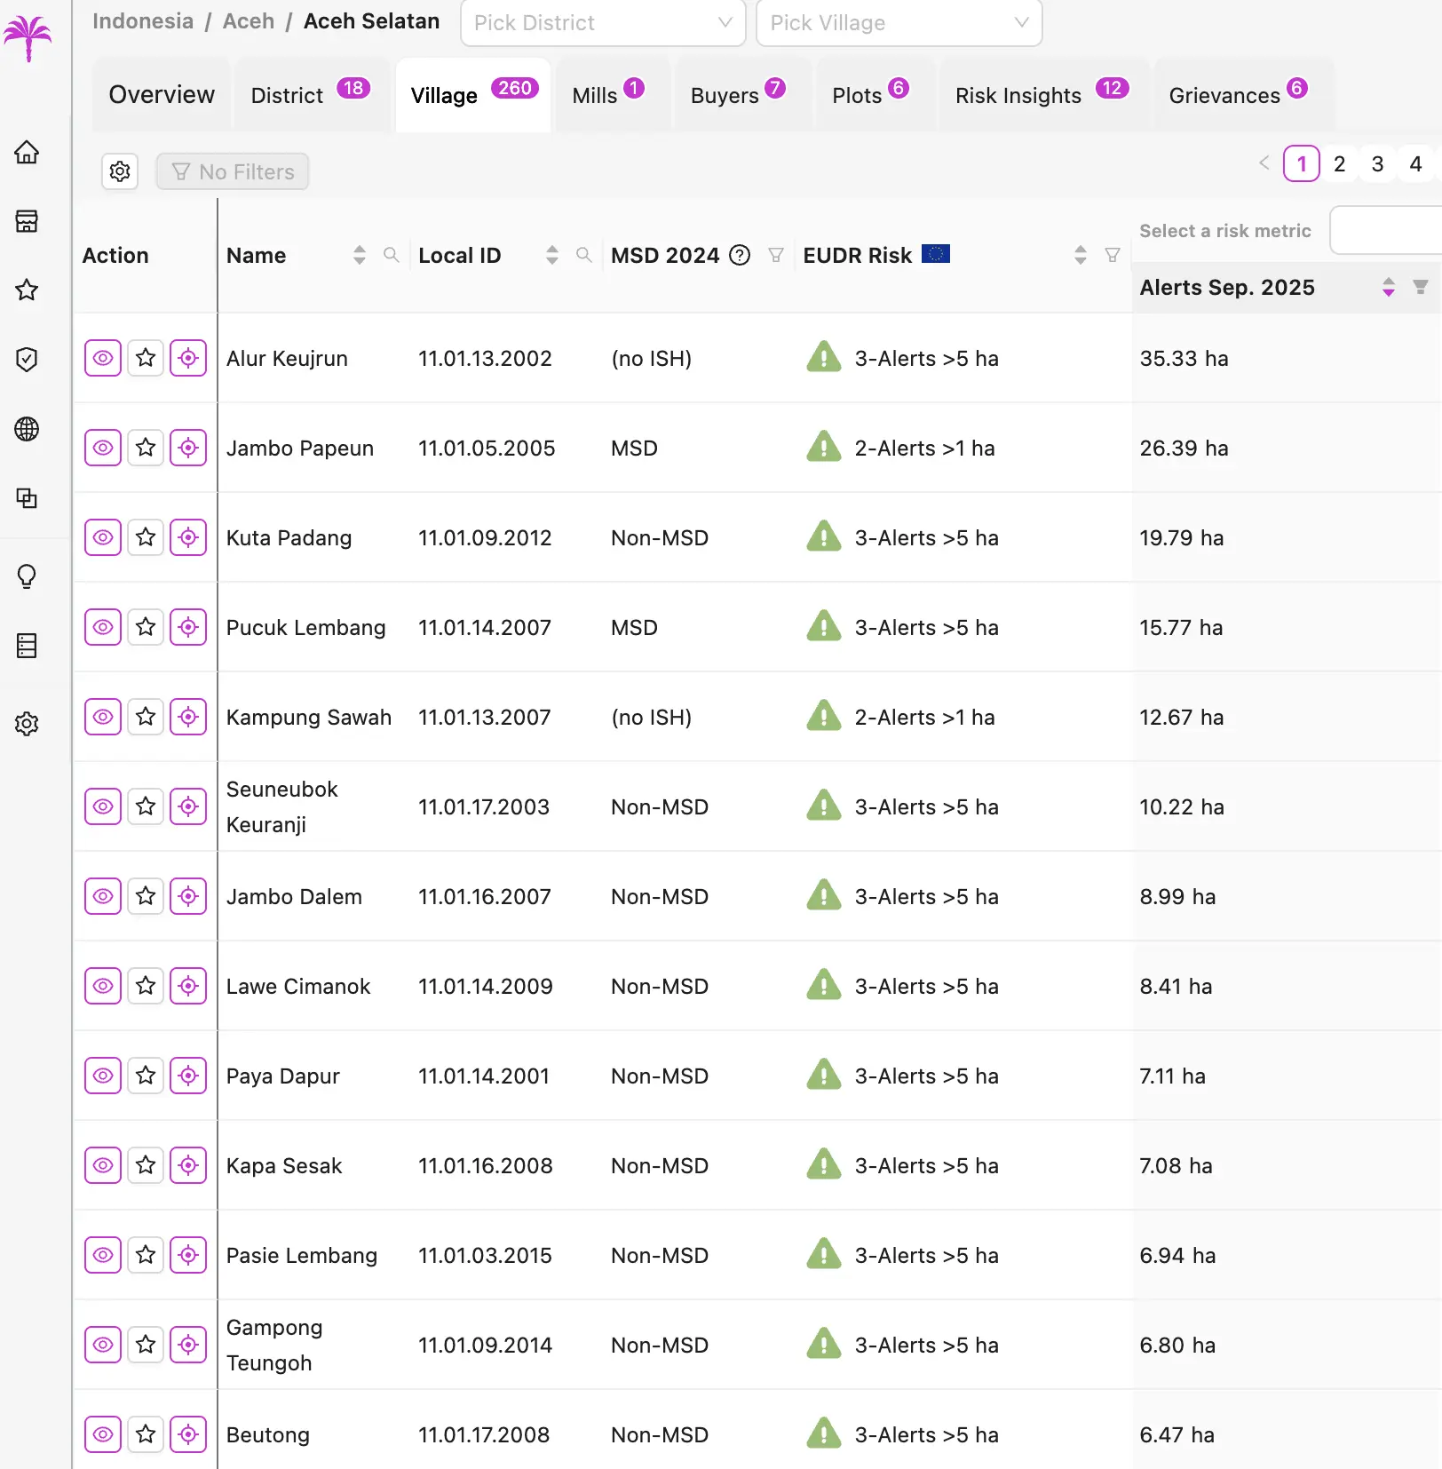Toggle the eye icon for Pucuk Lembang
The width and height of the screenshot is (1442, 1469).
pyautogui.click(x=102, y=627)
